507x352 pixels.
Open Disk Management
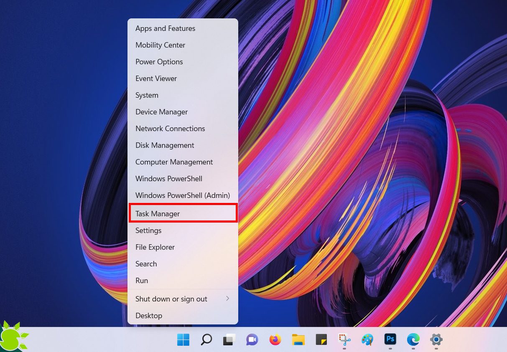point(165,145)
